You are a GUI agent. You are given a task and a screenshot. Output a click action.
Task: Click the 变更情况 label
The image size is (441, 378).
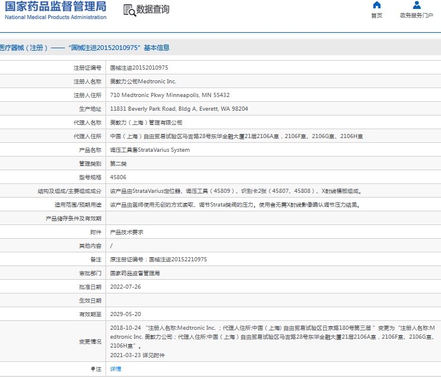coord(90,342)
